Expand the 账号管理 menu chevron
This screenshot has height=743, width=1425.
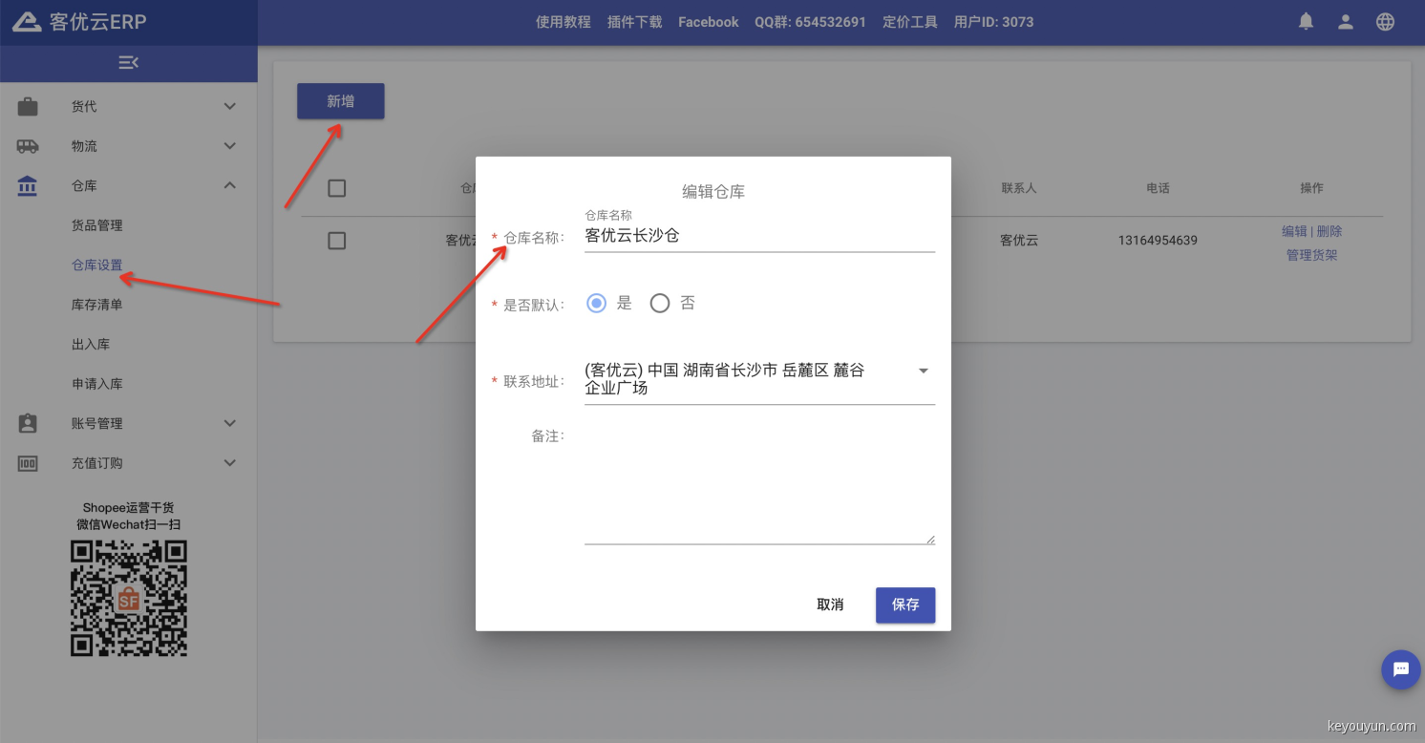point(229,423)
